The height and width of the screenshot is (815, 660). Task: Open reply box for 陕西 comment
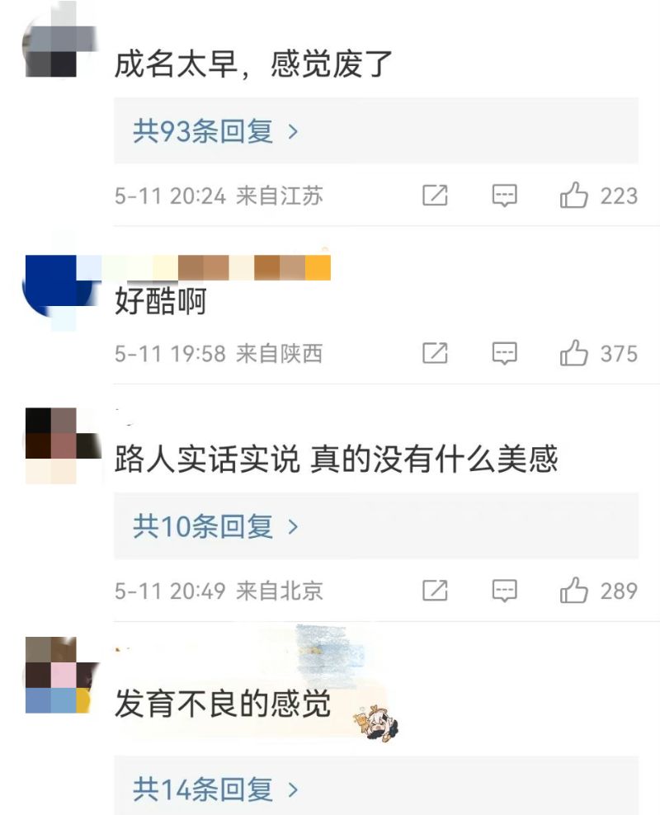coord(504,353)
